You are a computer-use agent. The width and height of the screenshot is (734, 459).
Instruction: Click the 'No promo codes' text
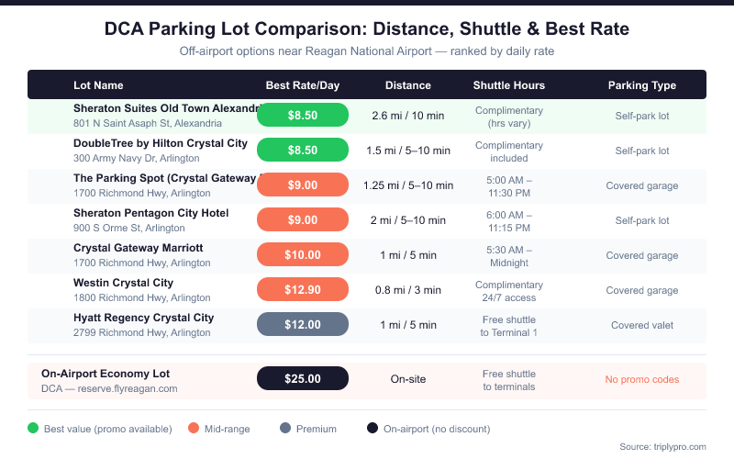click(642, 379)
